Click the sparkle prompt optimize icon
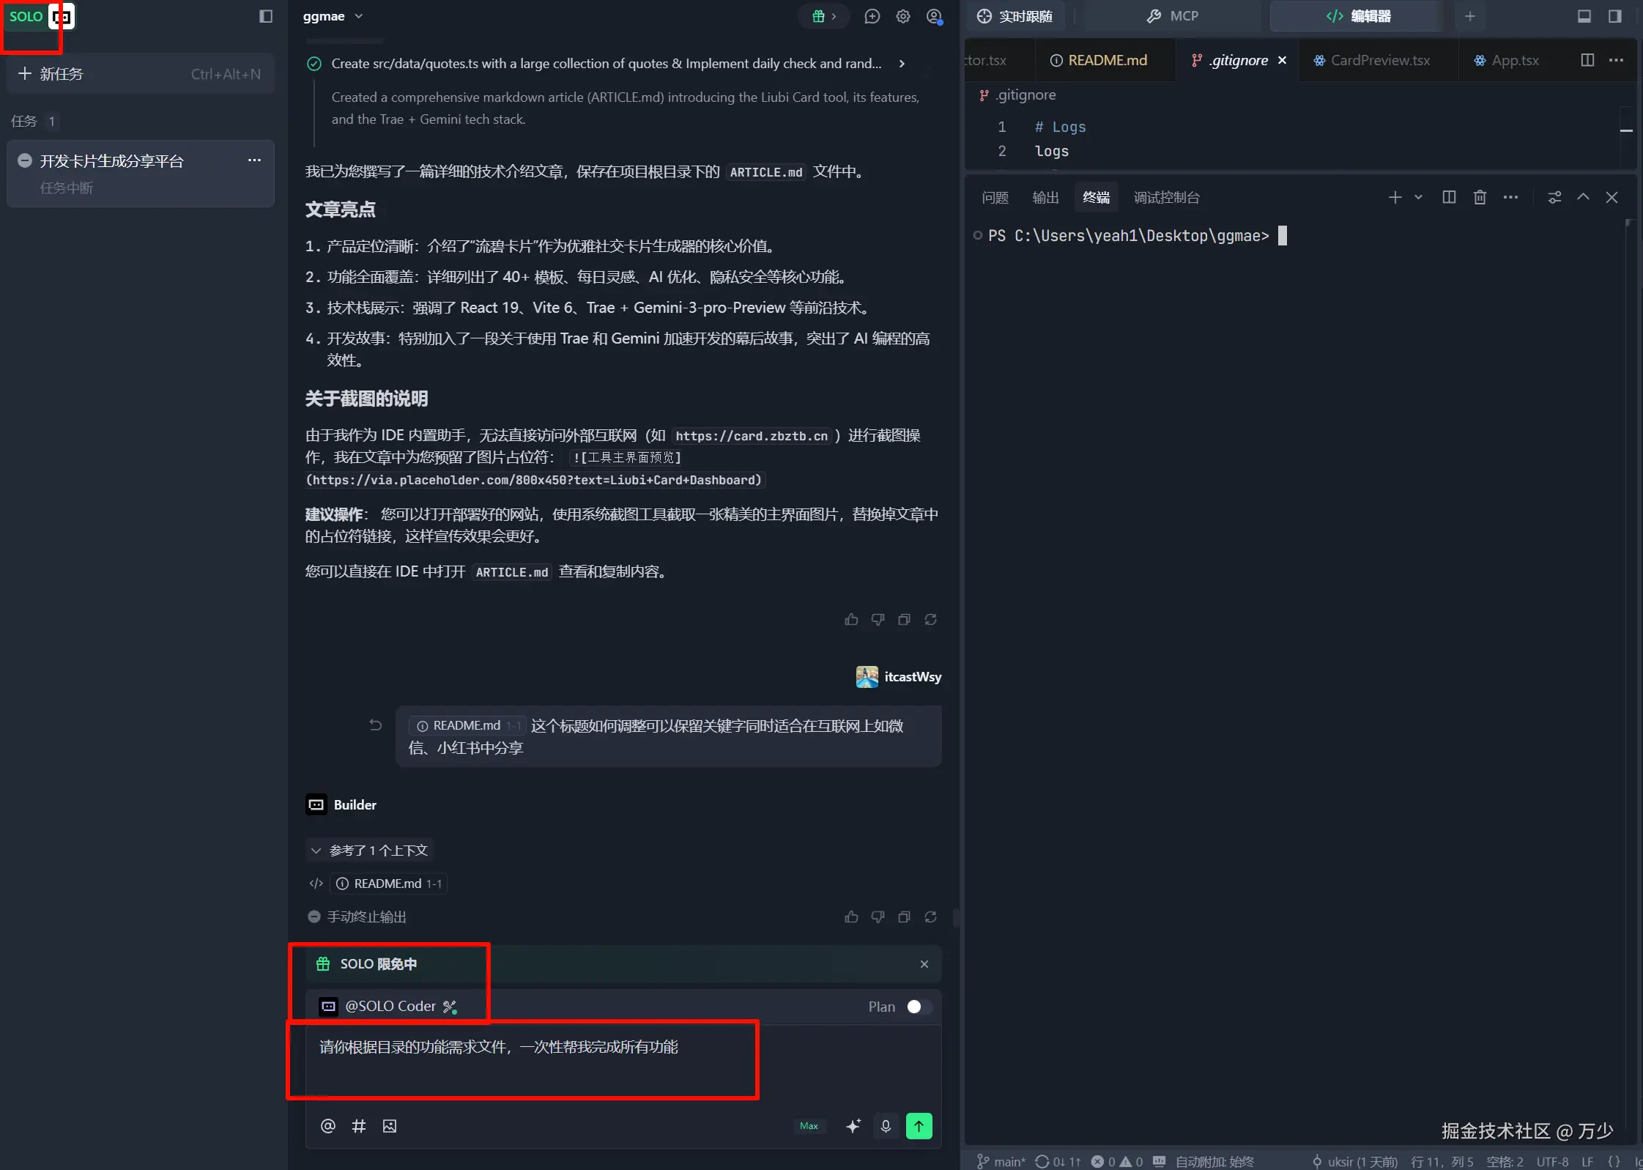Image resolution: width=1643 pixels, height=1170 pixels. [853, 1126]
